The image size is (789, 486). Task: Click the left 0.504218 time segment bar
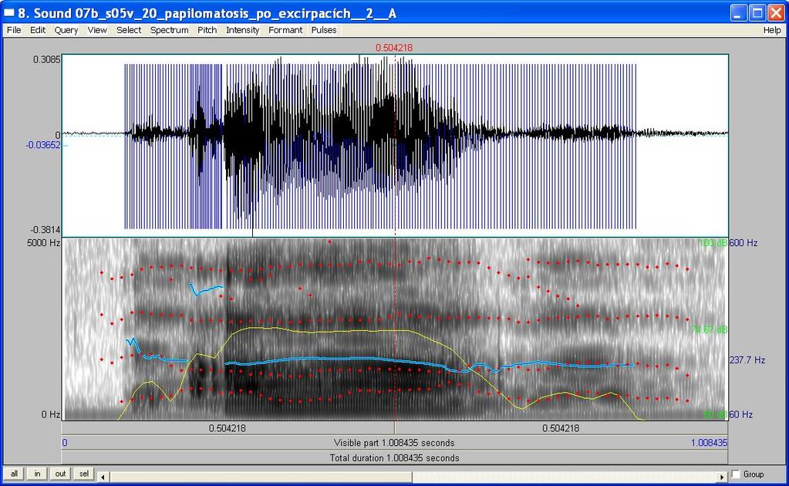click(x=228, y=428)
